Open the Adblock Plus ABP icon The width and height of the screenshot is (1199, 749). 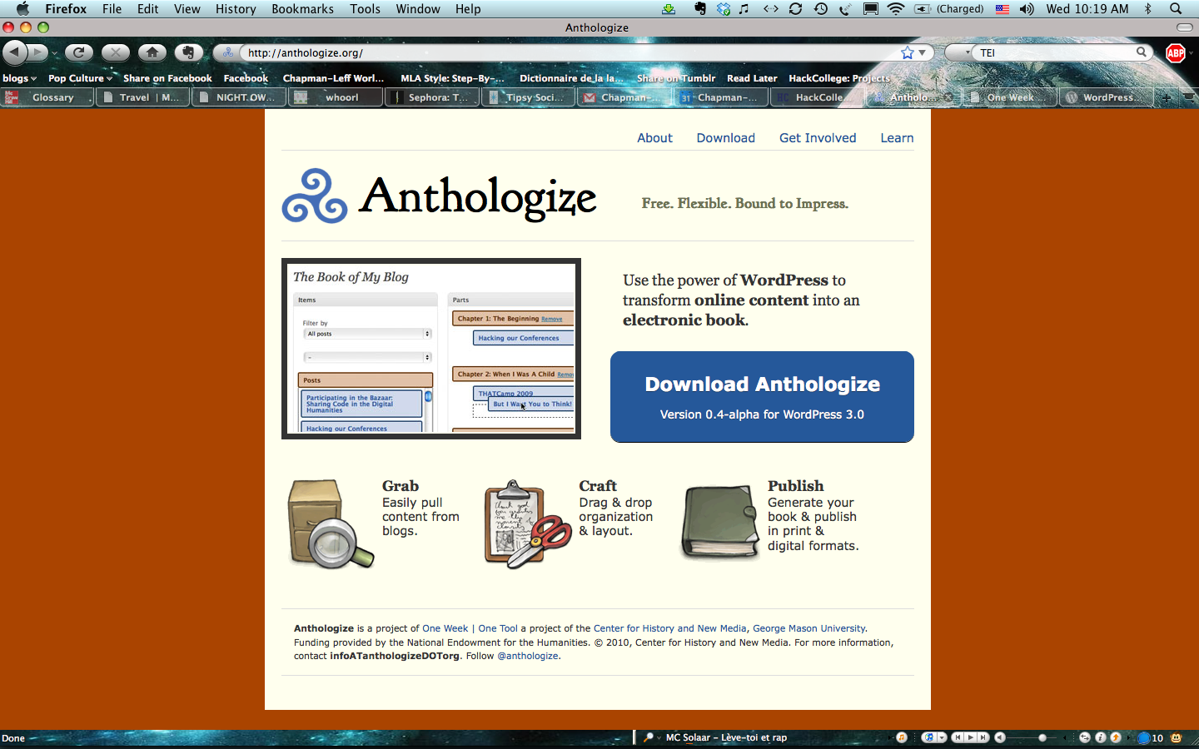pyautogui.click(x=1175, y=53)
